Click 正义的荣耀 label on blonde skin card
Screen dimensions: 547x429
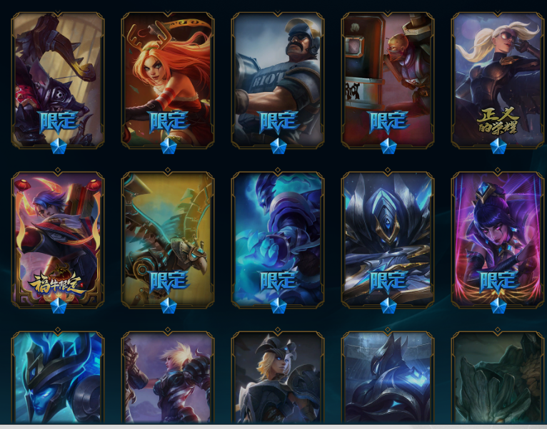(x=498, y=121)
